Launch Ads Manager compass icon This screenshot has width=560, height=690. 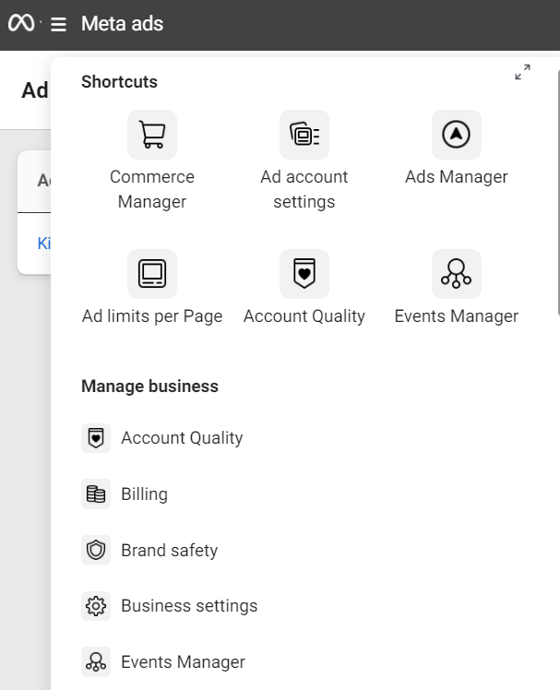click(457, 135)
